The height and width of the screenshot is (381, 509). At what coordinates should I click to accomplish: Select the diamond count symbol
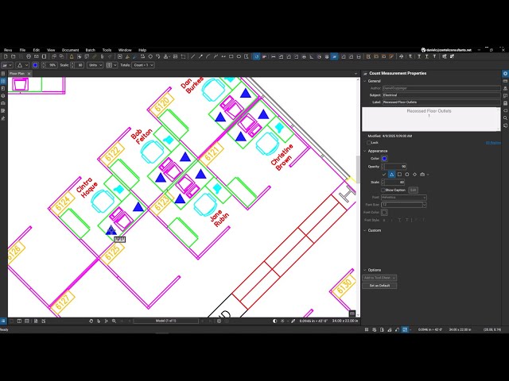[x=414, y=175]
